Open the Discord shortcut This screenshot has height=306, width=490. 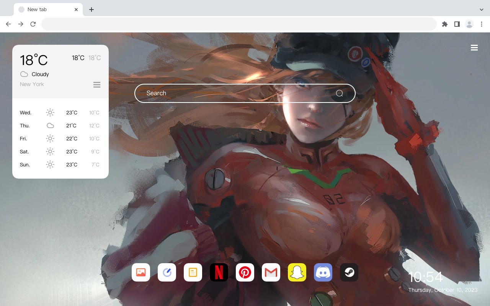(323, 272)
